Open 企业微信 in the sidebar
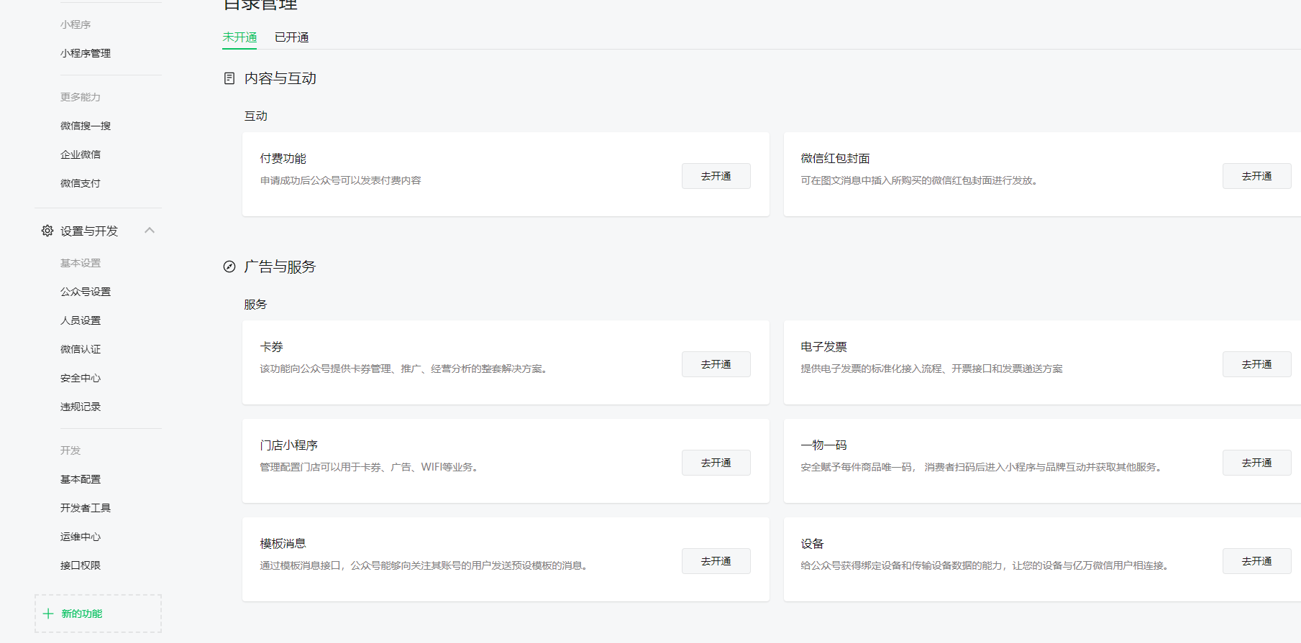This screenshot has height=643, width=1301. coord(81,154)
